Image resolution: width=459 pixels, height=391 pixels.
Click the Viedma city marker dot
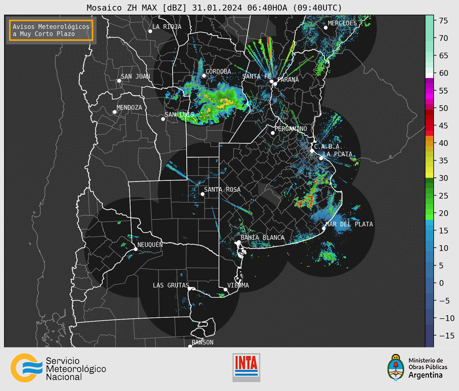tap(226, 289)
